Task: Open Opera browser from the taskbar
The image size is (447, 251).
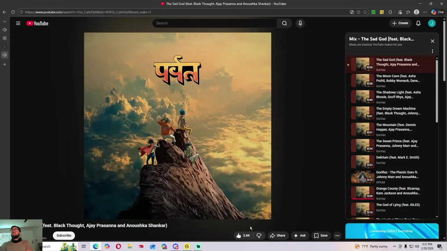Action: tap(118, 246)
